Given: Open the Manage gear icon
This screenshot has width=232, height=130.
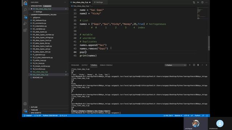Looking at the screenshot, I should click(25, 110).
